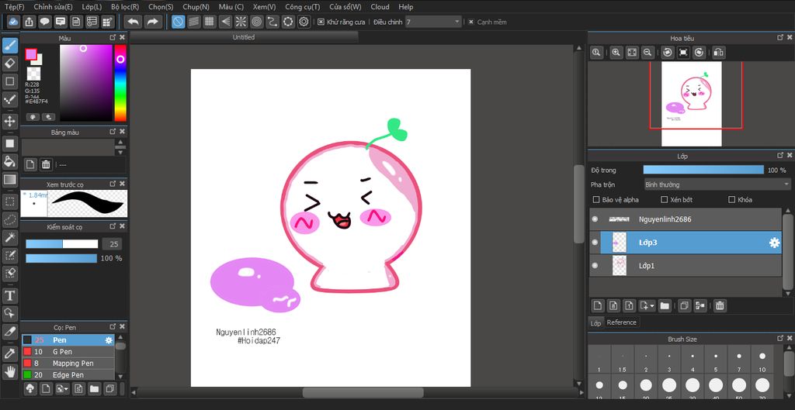Click the Undo arrow in toolbar

click(x=134, y=22)
